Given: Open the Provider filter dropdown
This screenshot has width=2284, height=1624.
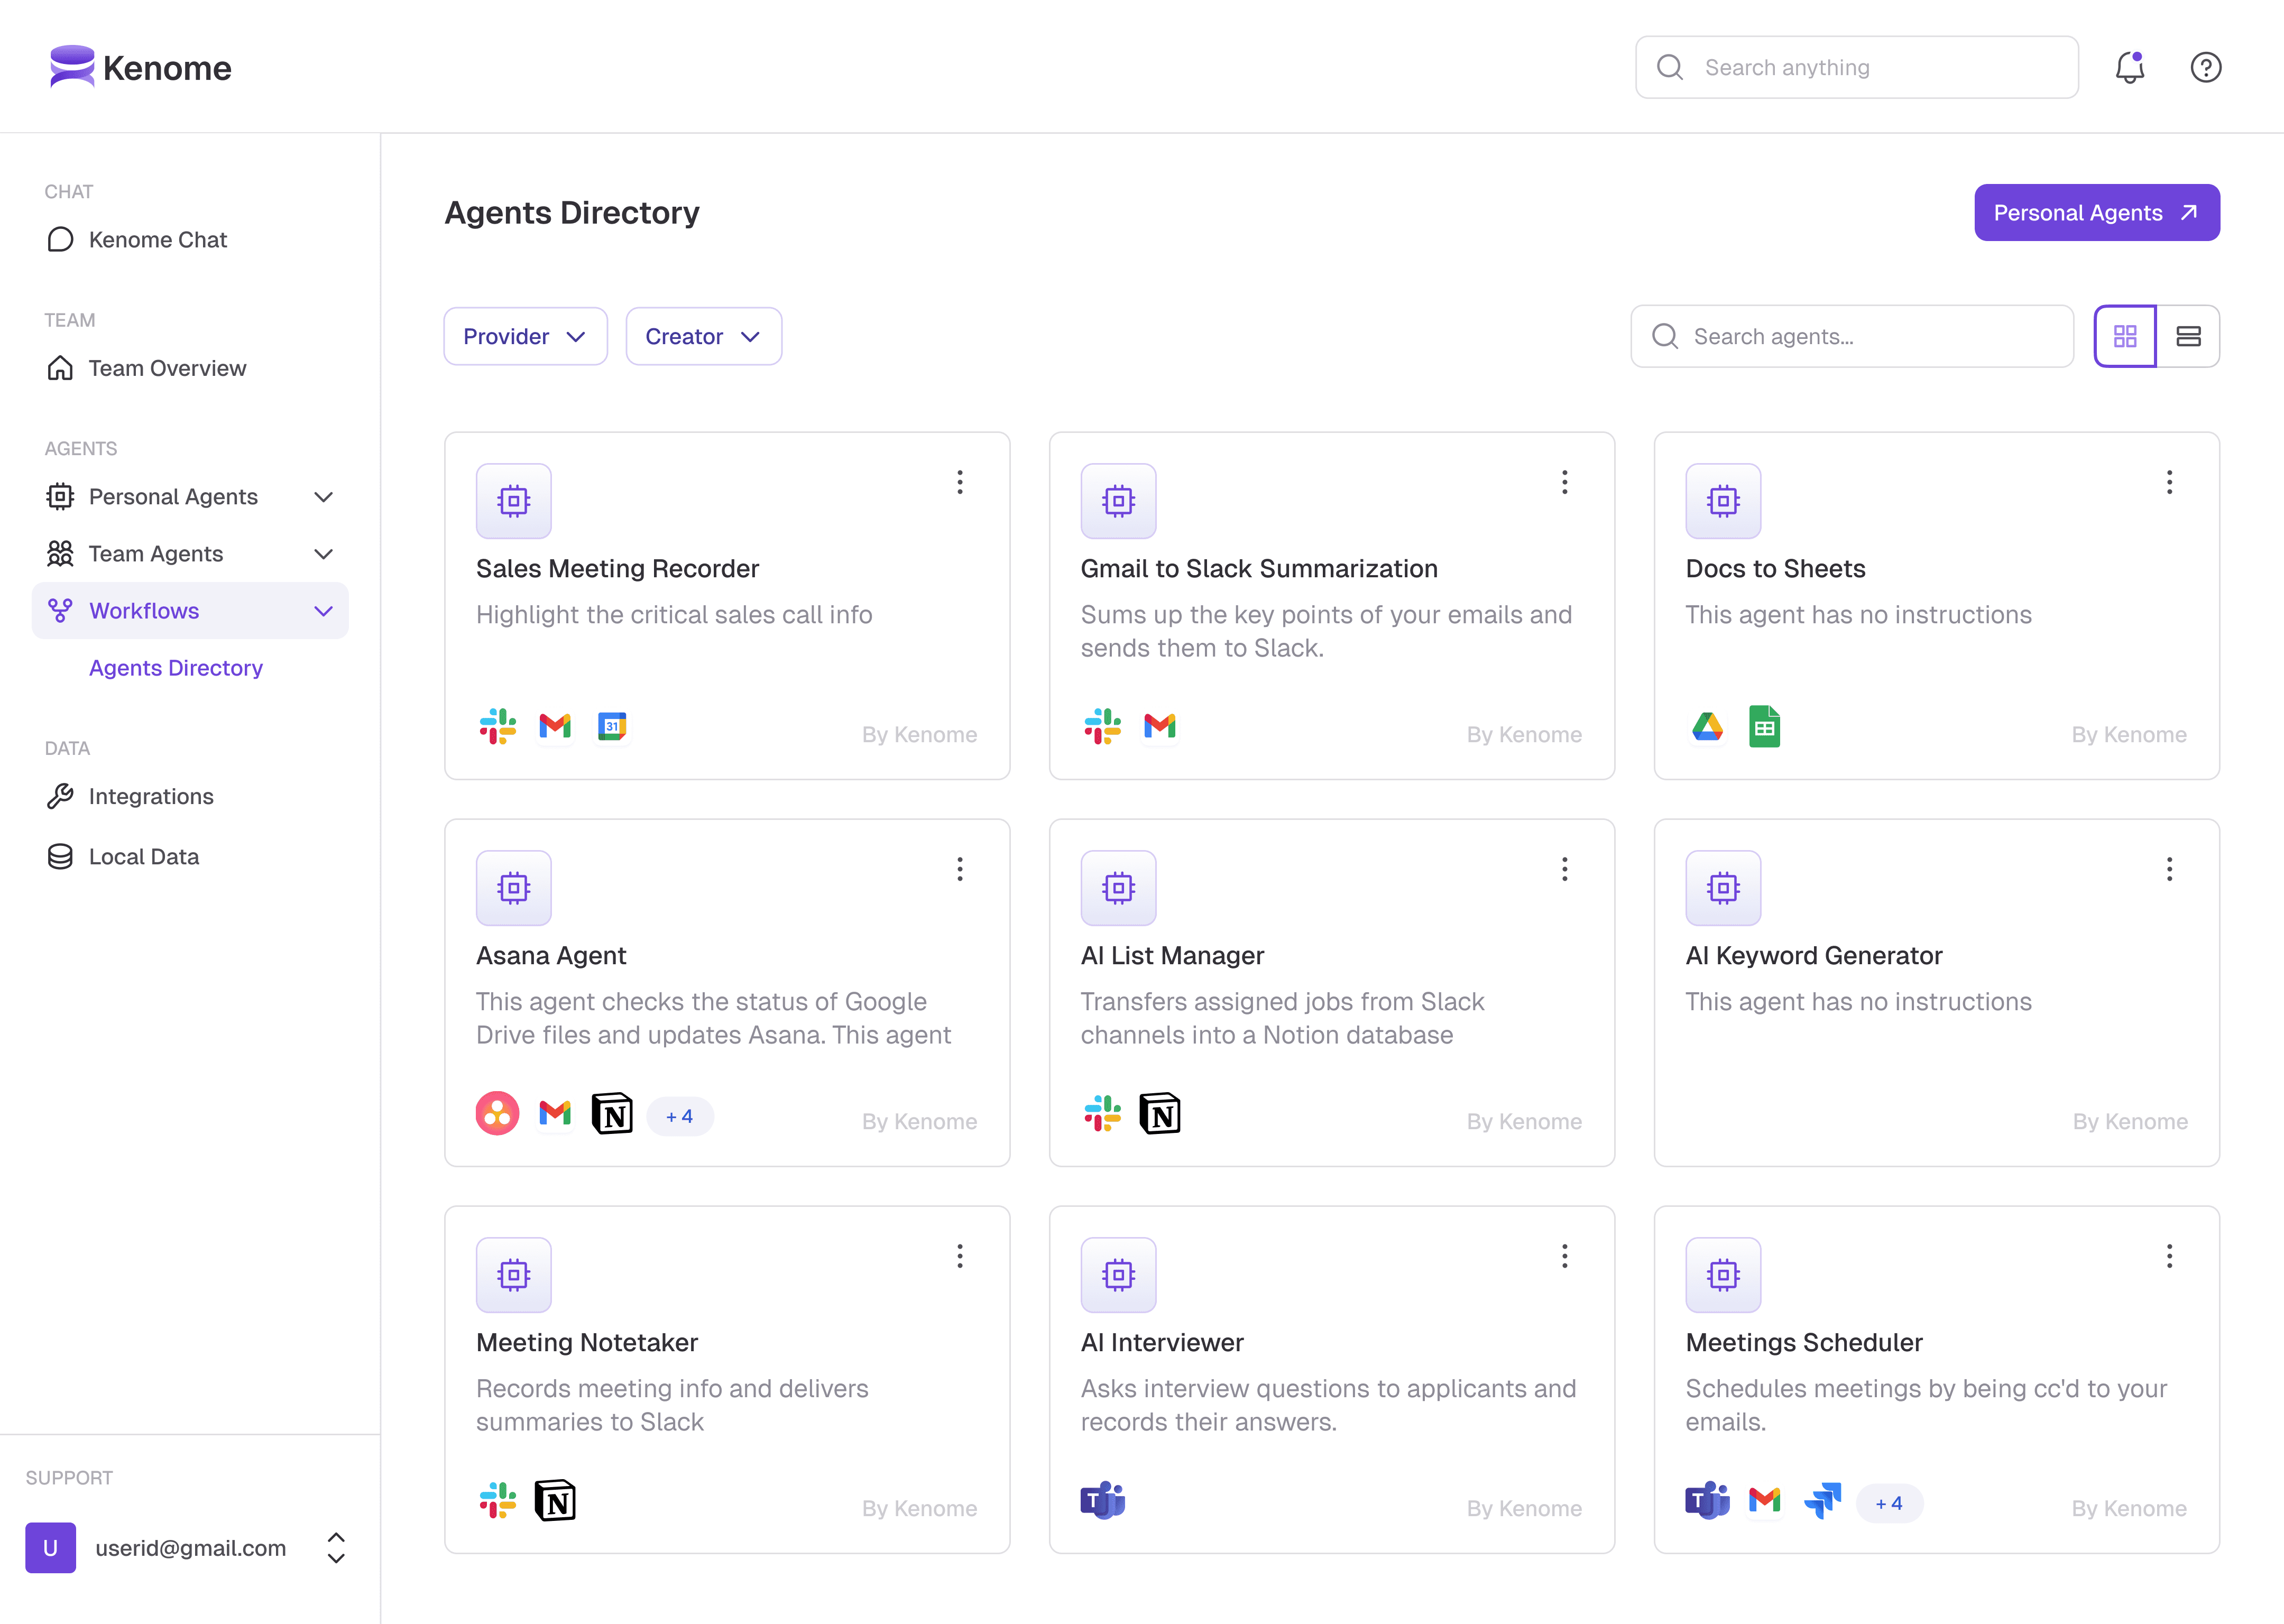Looking at the screenshot, I should point(525,336).
